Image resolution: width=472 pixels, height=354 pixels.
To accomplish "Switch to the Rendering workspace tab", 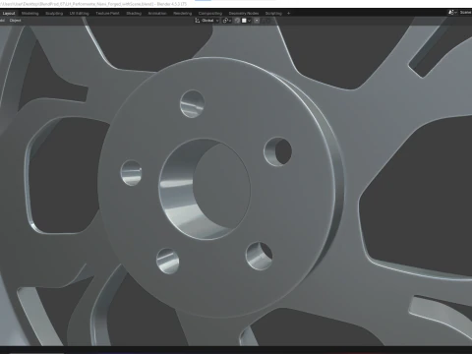I will point(183,13).
